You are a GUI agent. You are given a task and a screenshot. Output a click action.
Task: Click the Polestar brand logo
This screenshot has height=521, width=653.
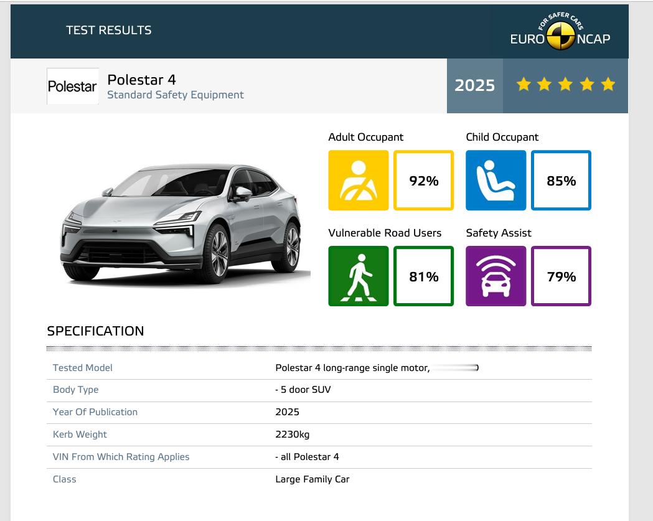point(72,86)
